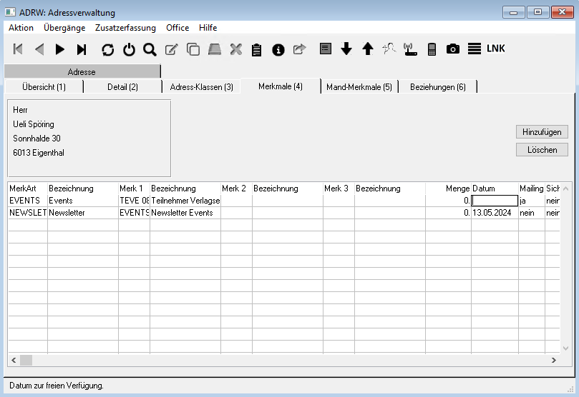Viewport: 579px width, 397px height.
Task: Go to the next record arrow
Action: (x=60, y=49)
